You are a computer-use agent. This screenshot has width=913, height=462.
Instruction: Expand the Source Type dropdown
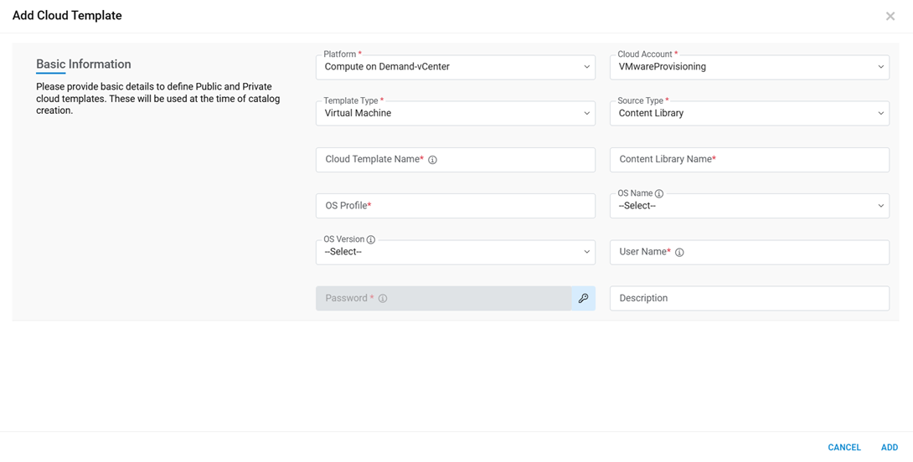(x=750, y=114)
